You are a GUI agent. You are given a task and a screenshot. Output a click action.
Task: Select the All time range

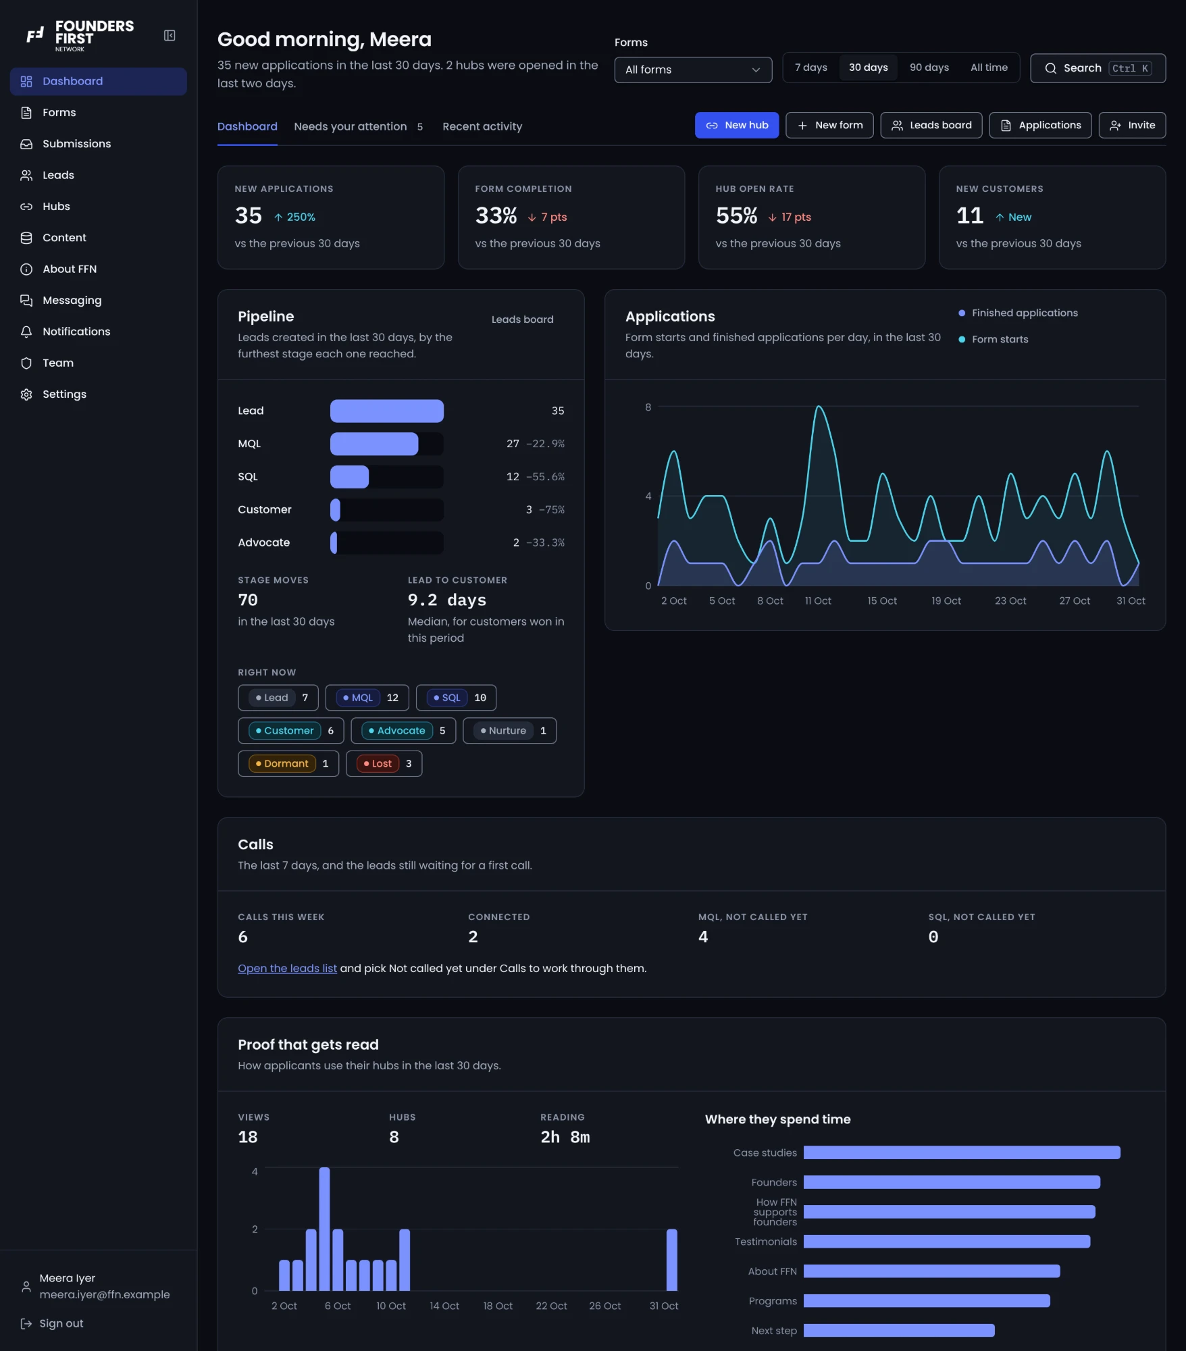pos(989,68)
